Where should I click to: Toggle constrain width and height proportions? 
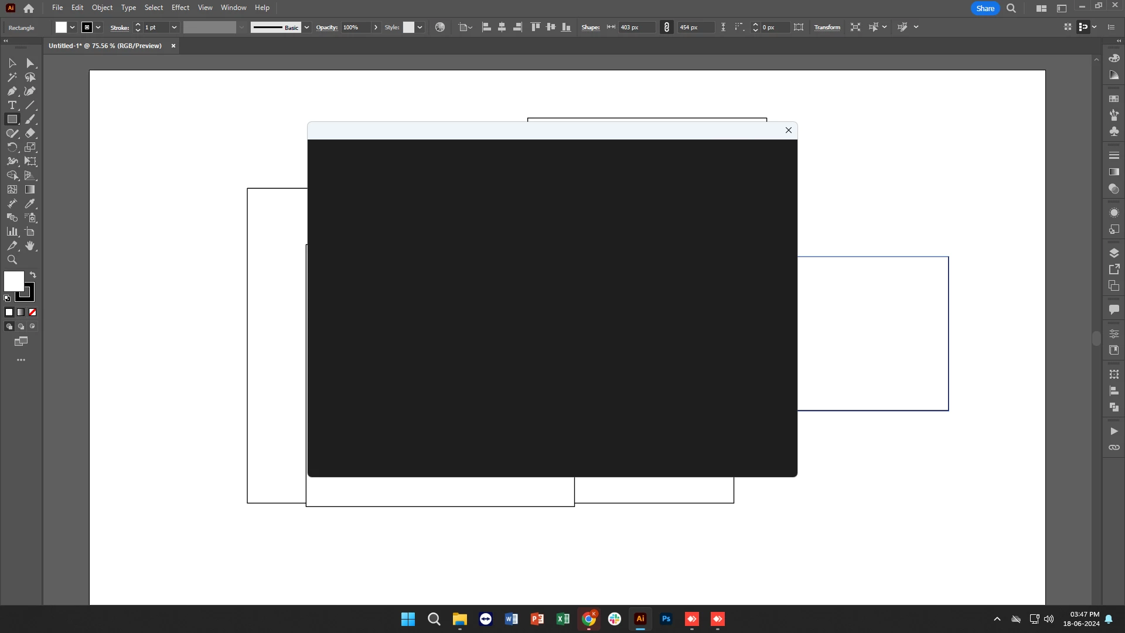pos(667,28)
